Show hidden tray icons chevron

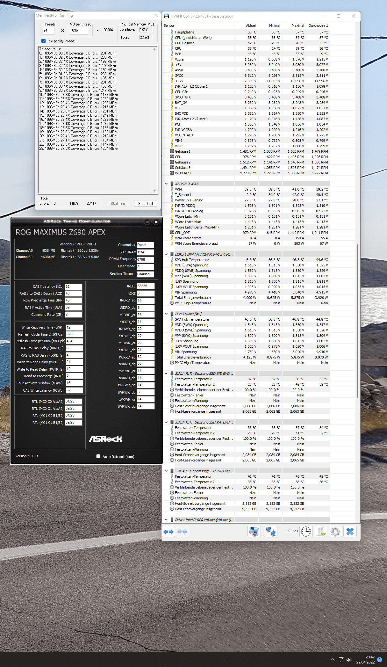[x=332, y=660]
